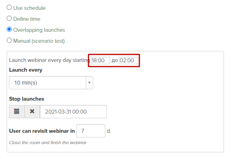Select the Use schedule radio option
This screenshot has width=231, height=159.
[x=9, y=7]
